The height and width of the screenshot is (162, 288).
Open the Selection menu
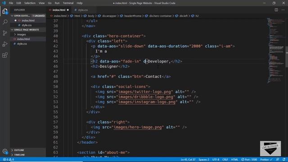30,3
